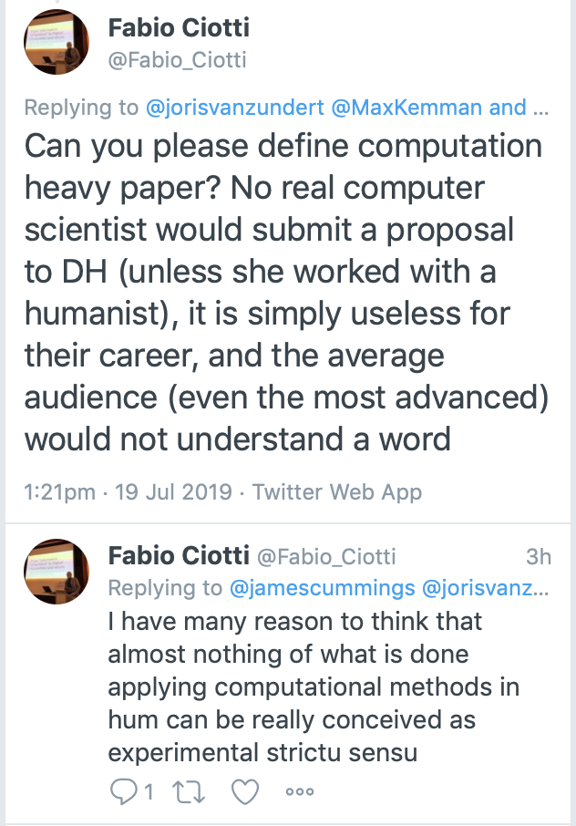Open the 3h timestamp on the reply
This screenshot has height=826, width=576.
point(539,555)
